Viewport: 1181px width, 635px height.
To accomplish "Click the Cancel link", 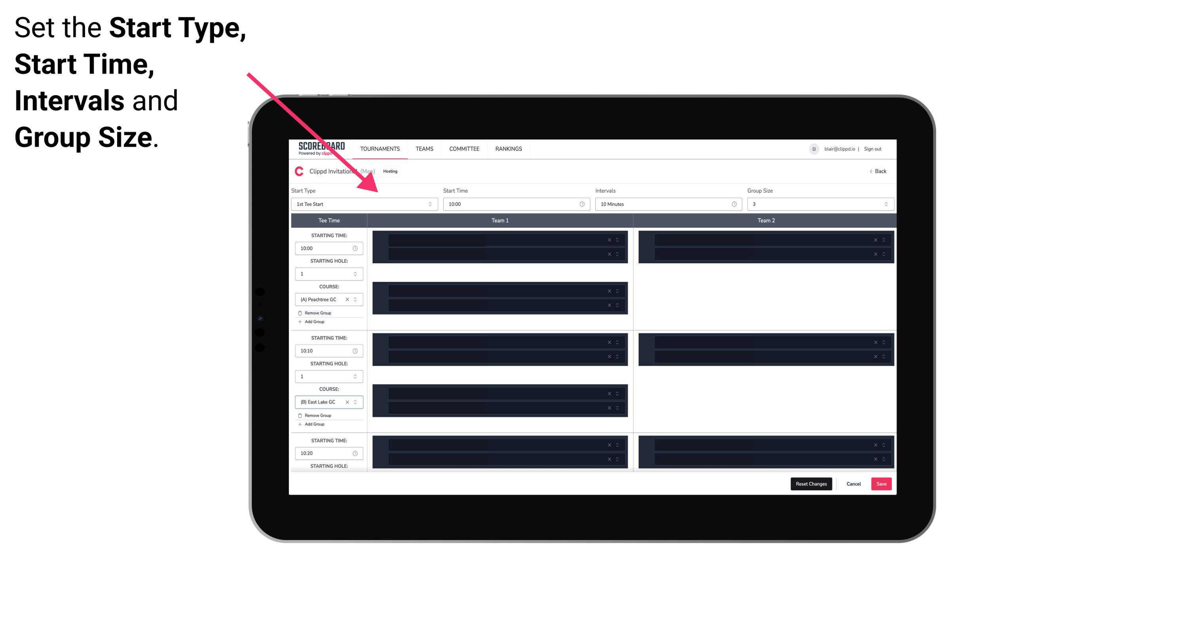I will pos(853,484).
